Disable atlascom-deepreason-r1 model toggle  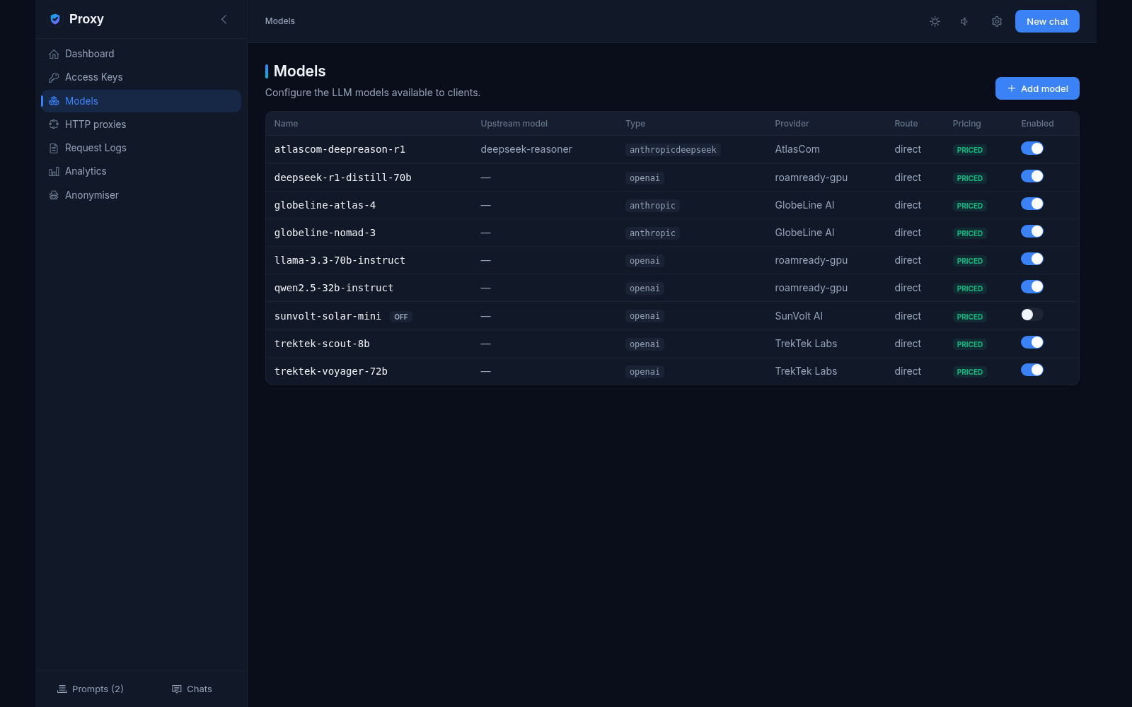(x=1032, y=148)
